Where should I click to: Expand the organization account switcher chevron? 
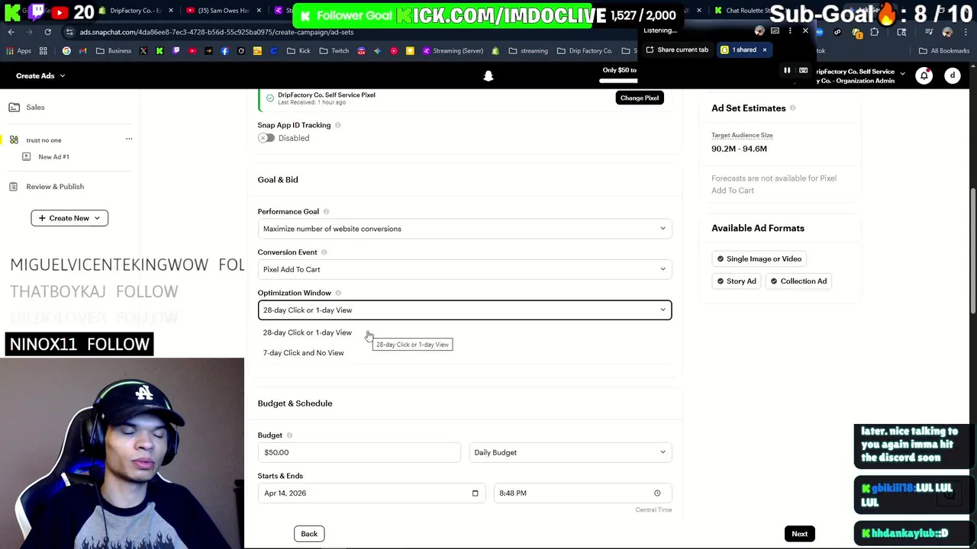(x=902, y=75)
